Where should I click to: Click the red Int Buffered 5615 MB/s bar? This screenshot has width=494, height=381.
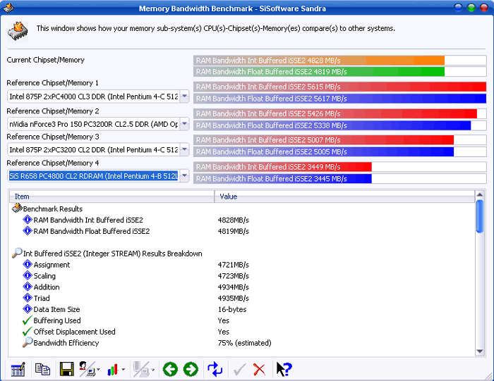[340, 87]
